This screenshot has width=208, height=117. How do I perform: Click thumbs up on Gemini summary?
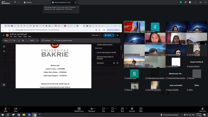(114, 63)
